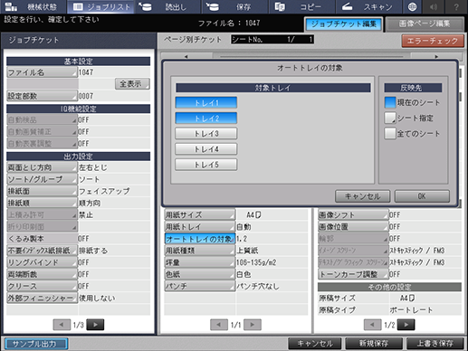
Task: Click the bottom キャンセル button
Action: pos(315,344)
